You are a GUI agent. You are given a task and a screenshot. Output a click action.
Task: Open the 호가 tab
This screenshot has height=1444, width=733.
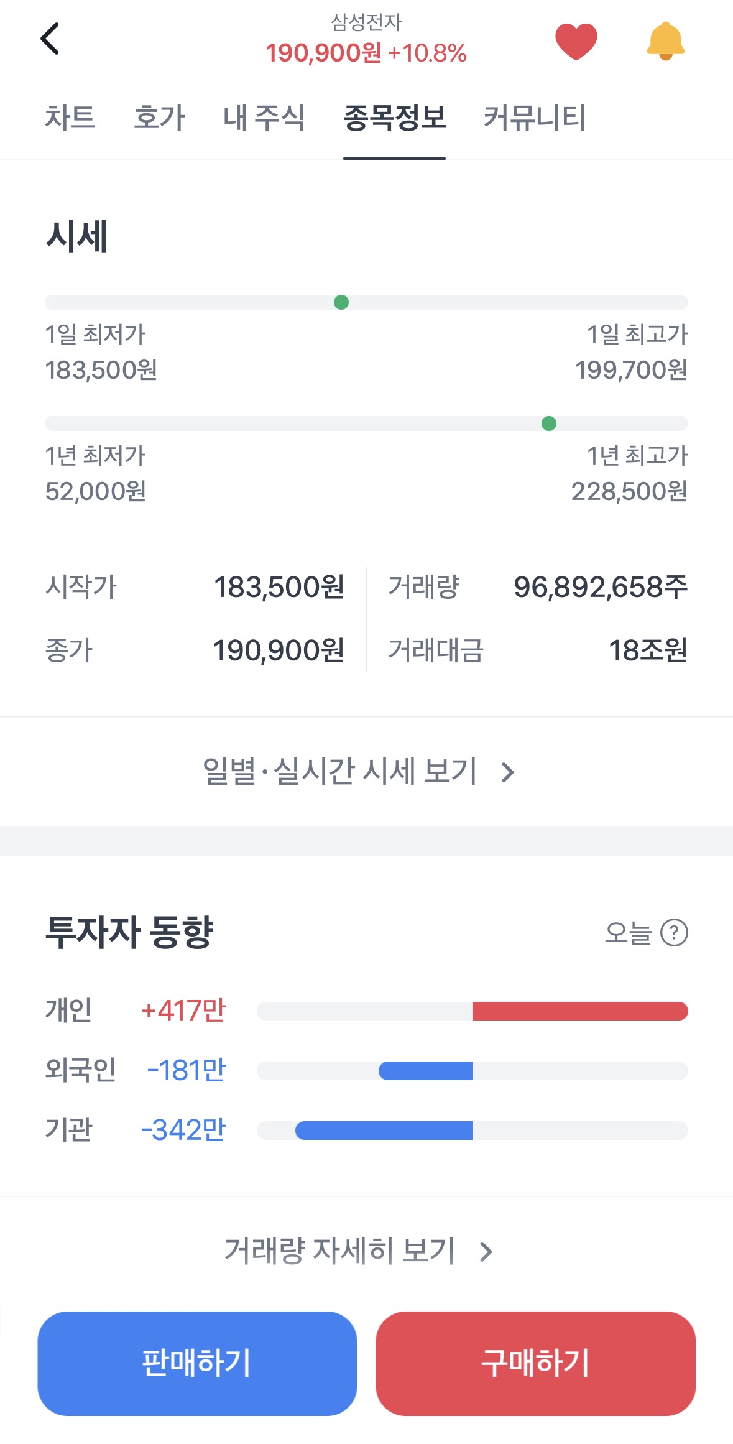coord(159,118)
